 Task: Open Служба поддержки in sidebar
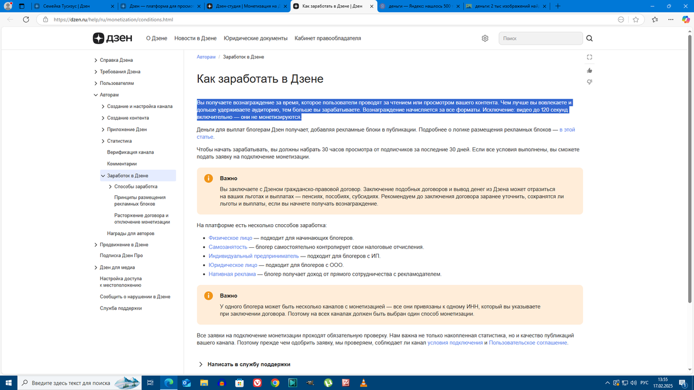121,308
